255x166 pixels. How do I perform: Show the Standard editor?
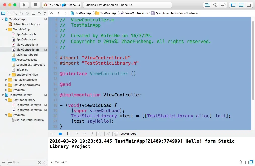207,5
